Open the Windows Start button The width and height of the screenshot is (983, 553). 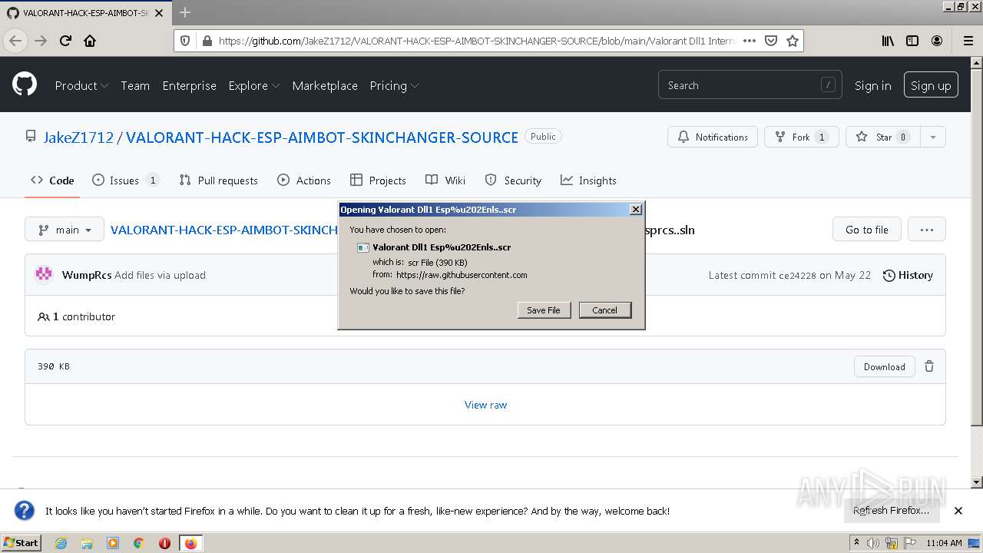pos(22,543)
